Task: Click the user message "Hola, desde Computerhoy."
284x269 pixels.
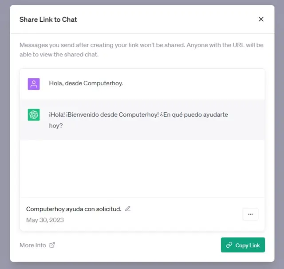Action: [x=86, y=83]
